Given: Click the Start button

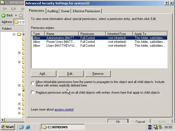Looking at the screenshot, I should [8, 127].
